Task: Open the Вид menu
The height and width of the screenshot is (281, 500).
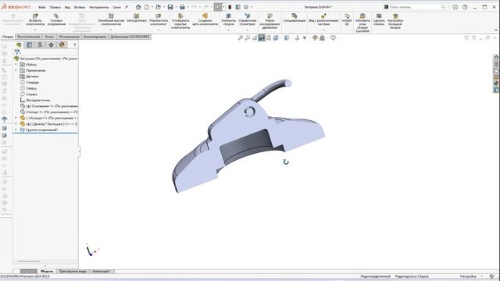Action: [x=68, y=7]
